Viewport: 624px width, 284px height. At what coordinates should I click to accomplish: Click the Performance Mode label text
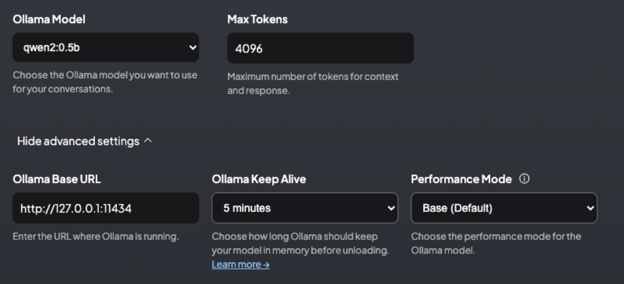coord(461,179)
